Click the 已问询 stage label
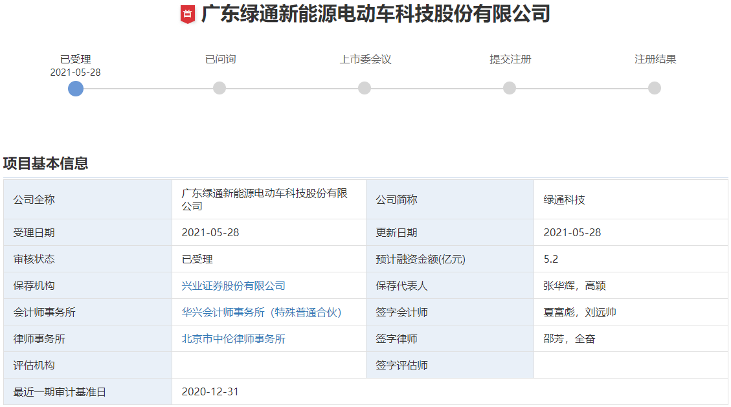This screenshot has height=407, width=731. tap(219, 59)
